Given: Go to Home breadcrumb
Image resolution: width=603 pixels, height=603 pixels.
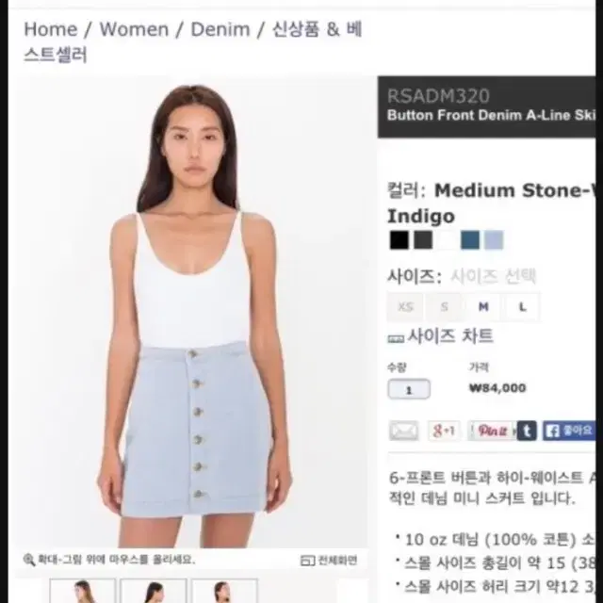Looking at the screenshot, I should 51,29.
